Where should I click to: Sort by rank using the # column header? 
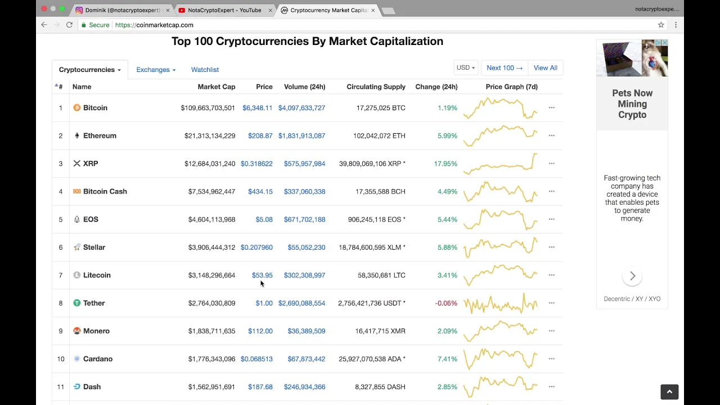(x=59, y=87)
